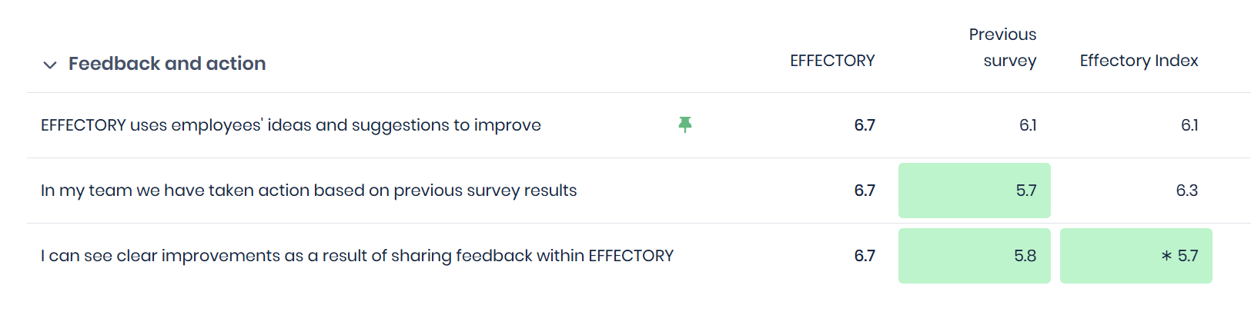This screenshot has height=315, width=1251.
Task: Click the Effectory Index column header
Action: click(x=1139, y=60)
